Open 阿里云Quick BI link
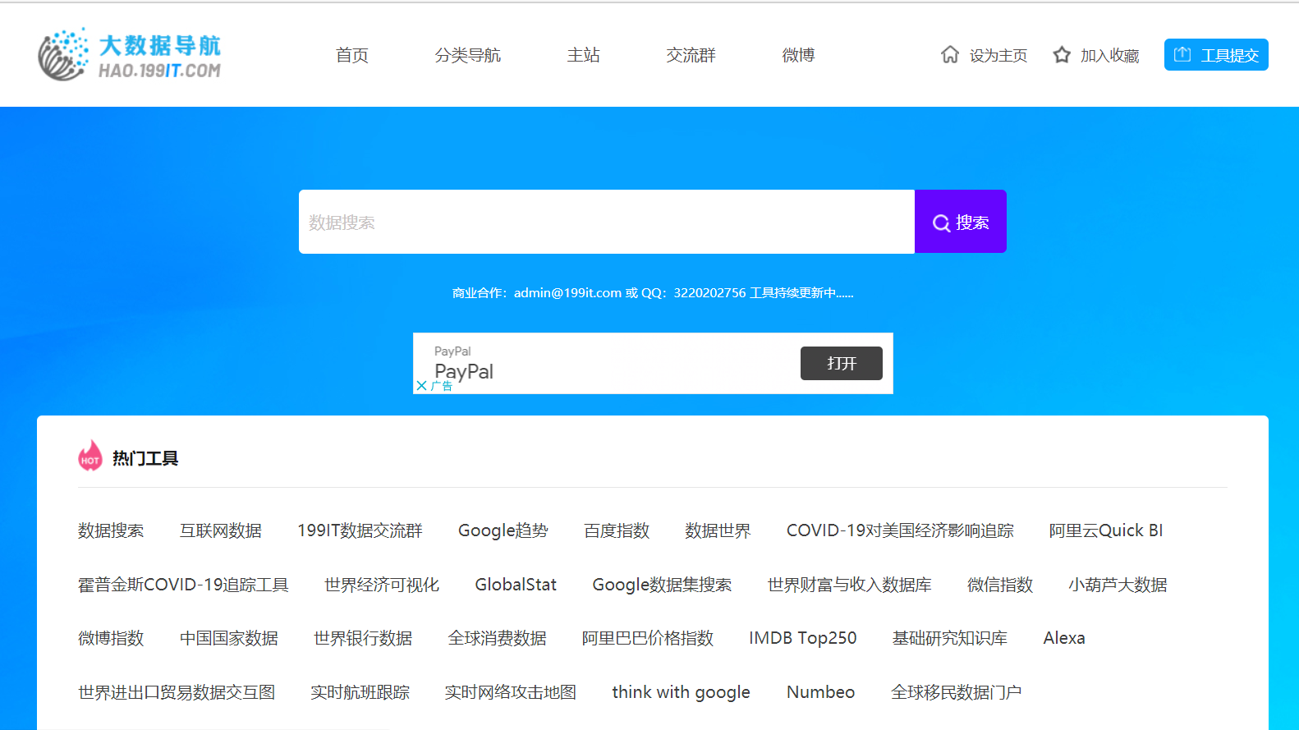The width and height of the screenshot is (1299, 730). [x=1106, y=530]
